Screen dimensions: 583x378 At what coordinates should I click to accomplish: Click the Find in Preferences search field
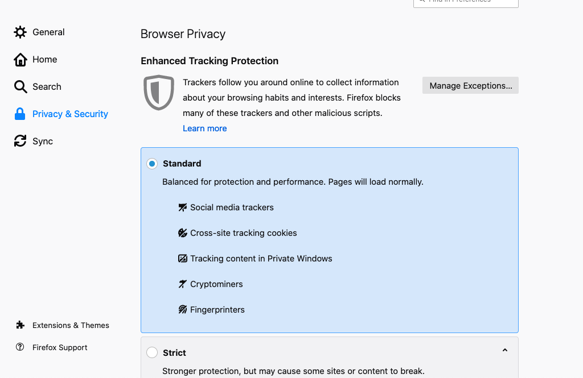[466, 2]
